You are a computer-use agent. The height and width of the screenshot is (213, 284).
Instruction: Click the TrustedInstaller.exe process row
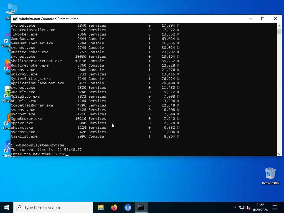95,30
